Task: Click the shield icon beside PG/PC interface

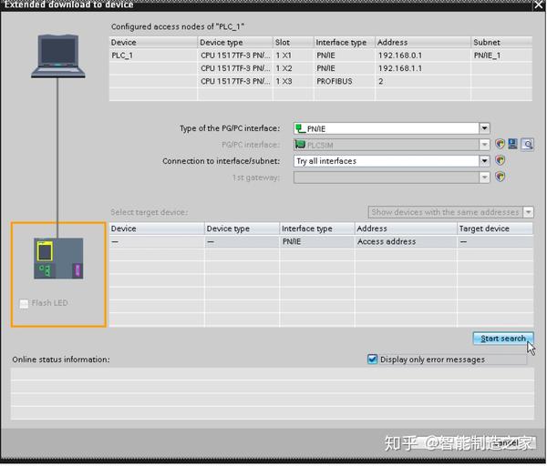Action: (500, 144)
